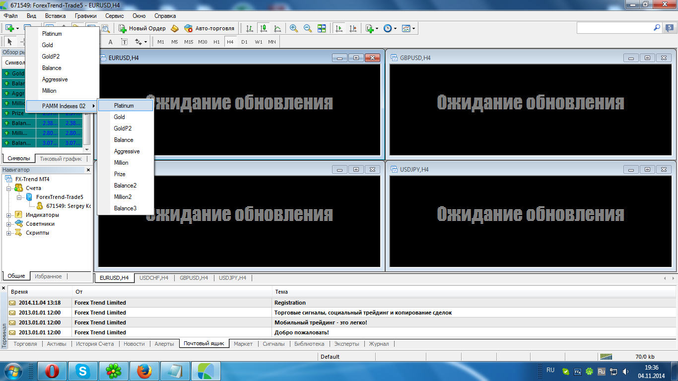Toggle chart auto scroll icon

(x=339, y=28)
